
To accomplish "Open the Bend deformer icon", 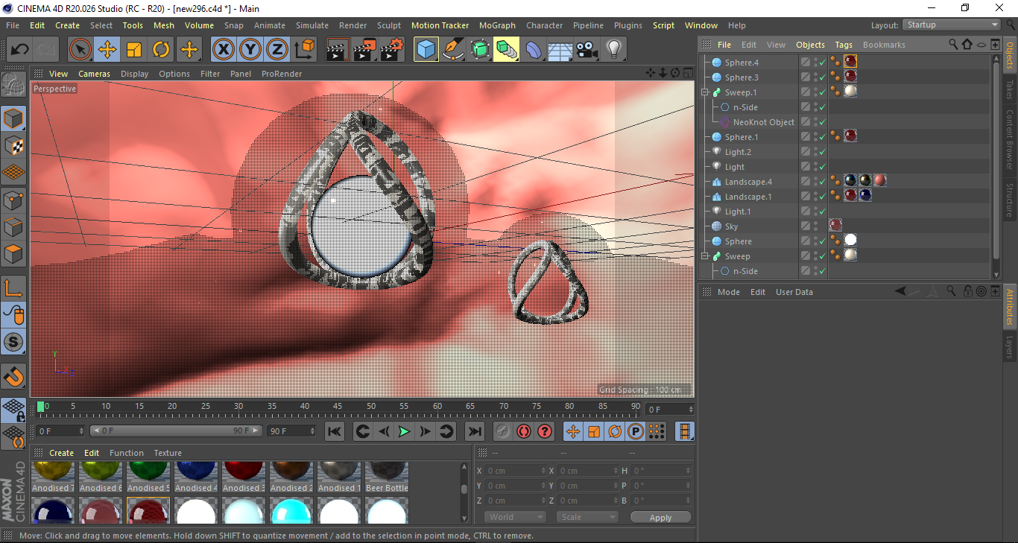I will click(x=534, y=50).
